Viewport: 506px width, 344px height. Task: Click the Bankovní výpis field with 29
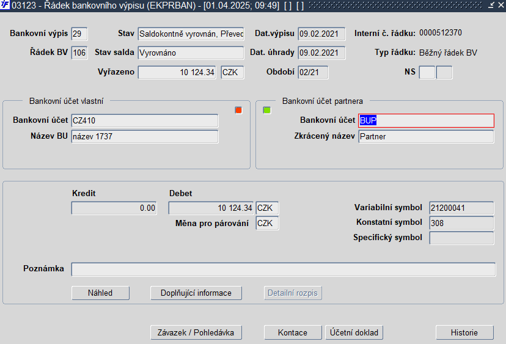(79, 34)
